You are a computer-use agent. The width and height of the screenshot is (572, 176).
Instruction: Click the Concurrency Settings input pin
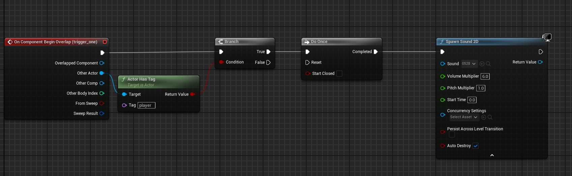click(x=443, y=115)
